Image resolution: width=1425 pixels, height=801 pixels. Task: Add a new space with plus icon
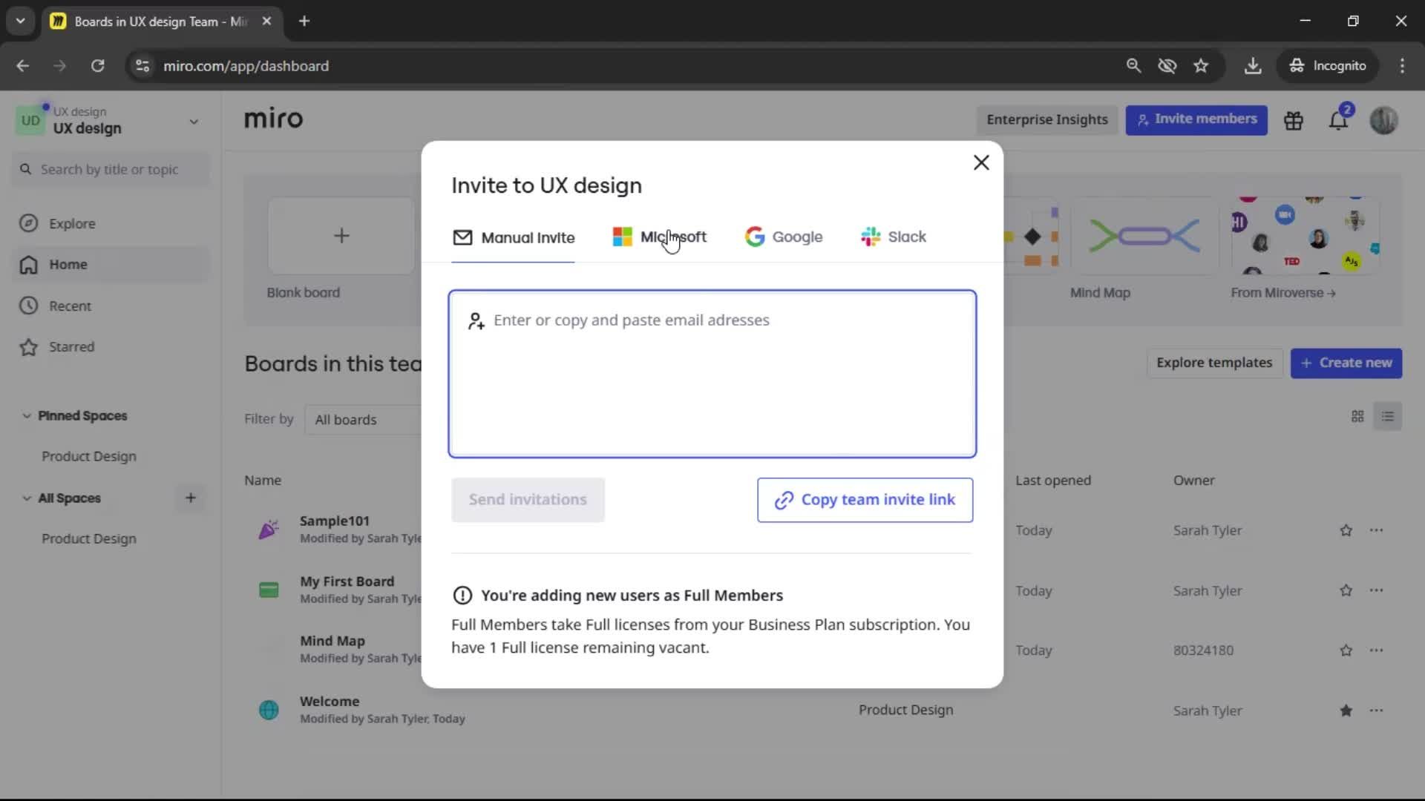[x=191, y=498]
